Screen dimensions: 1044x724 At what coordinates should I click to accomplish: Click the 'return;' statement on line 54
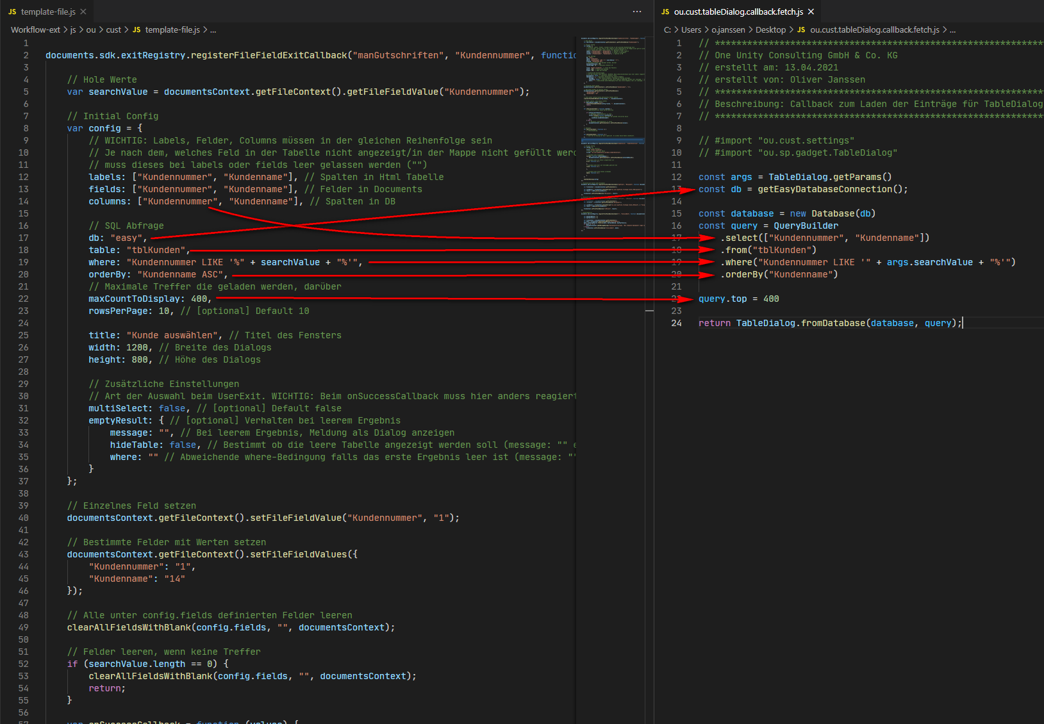coord(107,688)
